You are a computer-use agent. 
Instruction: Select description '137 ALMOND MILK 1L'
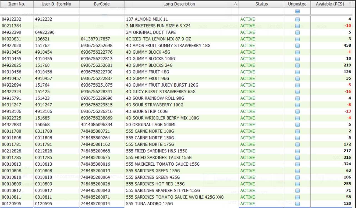click(x=147, y=19)
